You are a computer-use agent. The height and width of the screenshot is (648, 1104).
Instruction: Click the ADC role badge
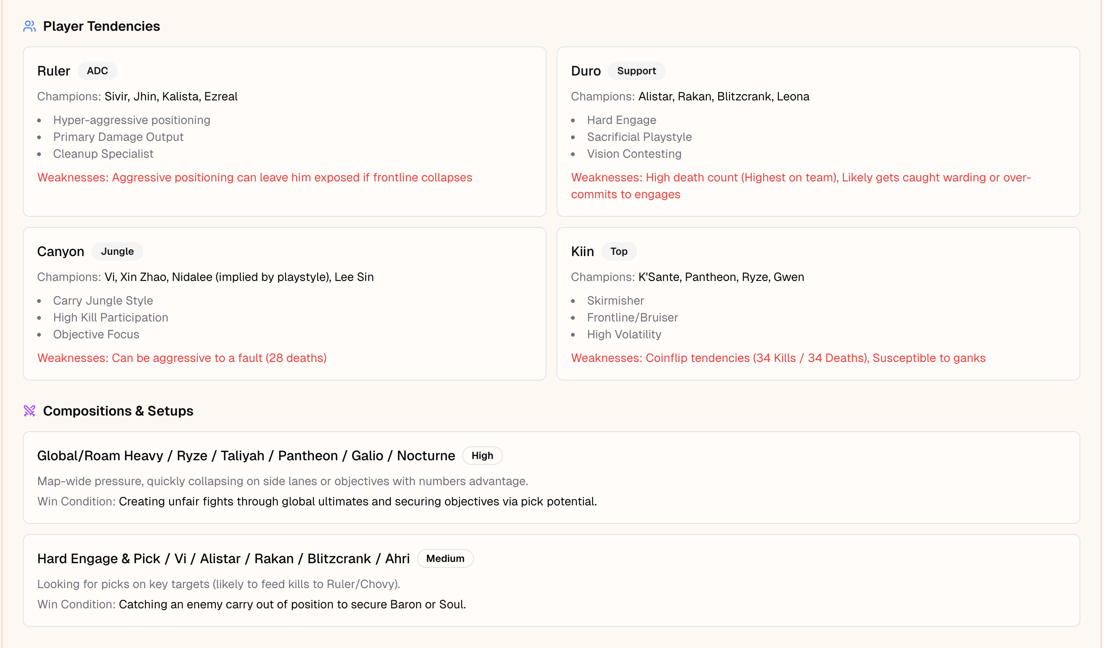pos(97,71)
